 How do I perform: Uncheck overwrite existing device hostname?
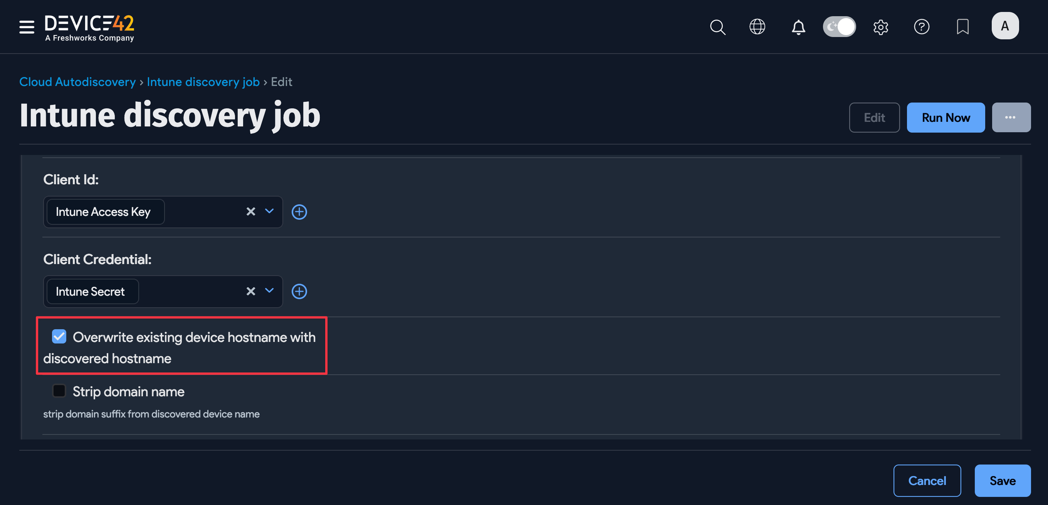tap(59, 337)
